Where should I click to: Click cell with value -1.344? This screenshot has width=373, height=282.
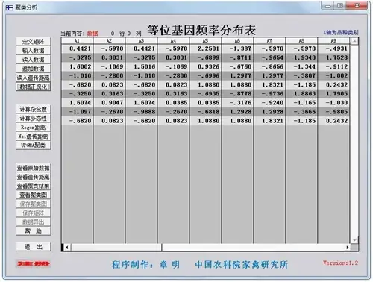click(x=301, y=66)
